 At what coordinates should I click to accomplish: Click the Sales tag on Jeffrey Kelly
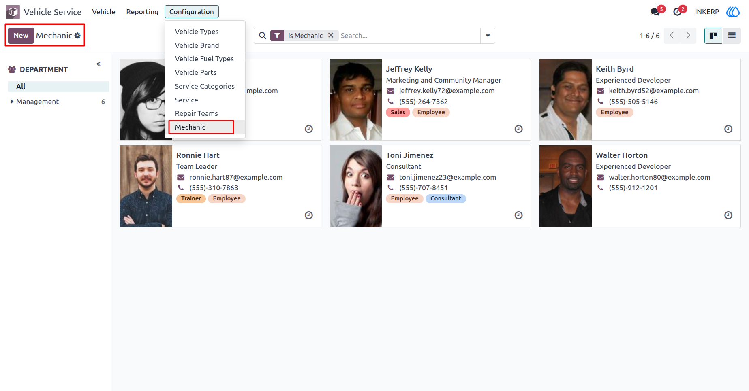click(398, 112)
